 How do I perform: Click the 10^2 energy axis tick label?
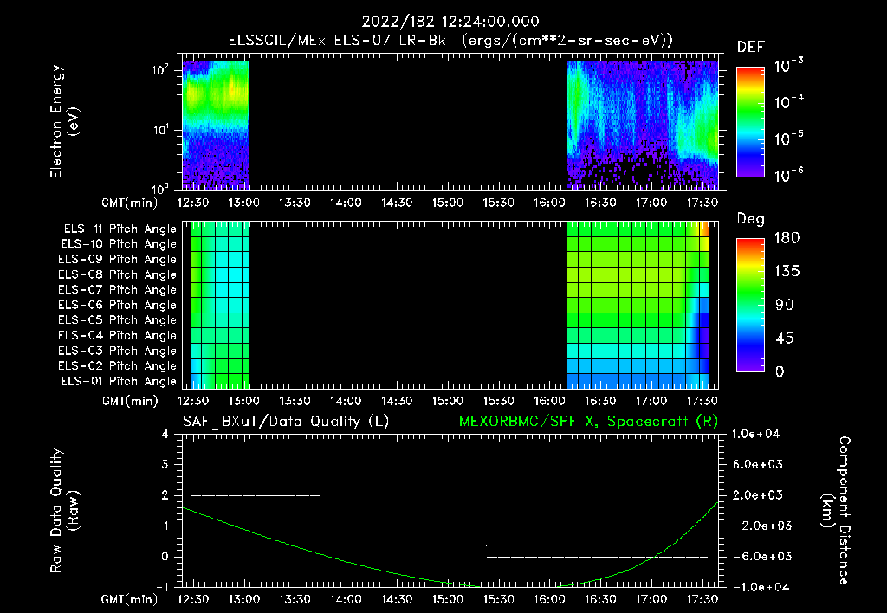(x=160, y=71)
